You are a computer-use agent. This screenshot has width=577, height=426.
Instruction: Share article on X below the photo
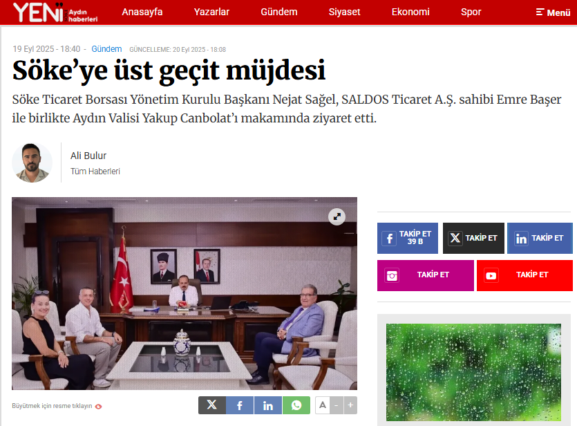(212, 405)
